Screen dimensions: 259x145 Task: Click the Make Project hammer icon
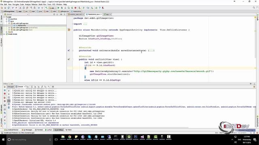[x=47, y=8]
